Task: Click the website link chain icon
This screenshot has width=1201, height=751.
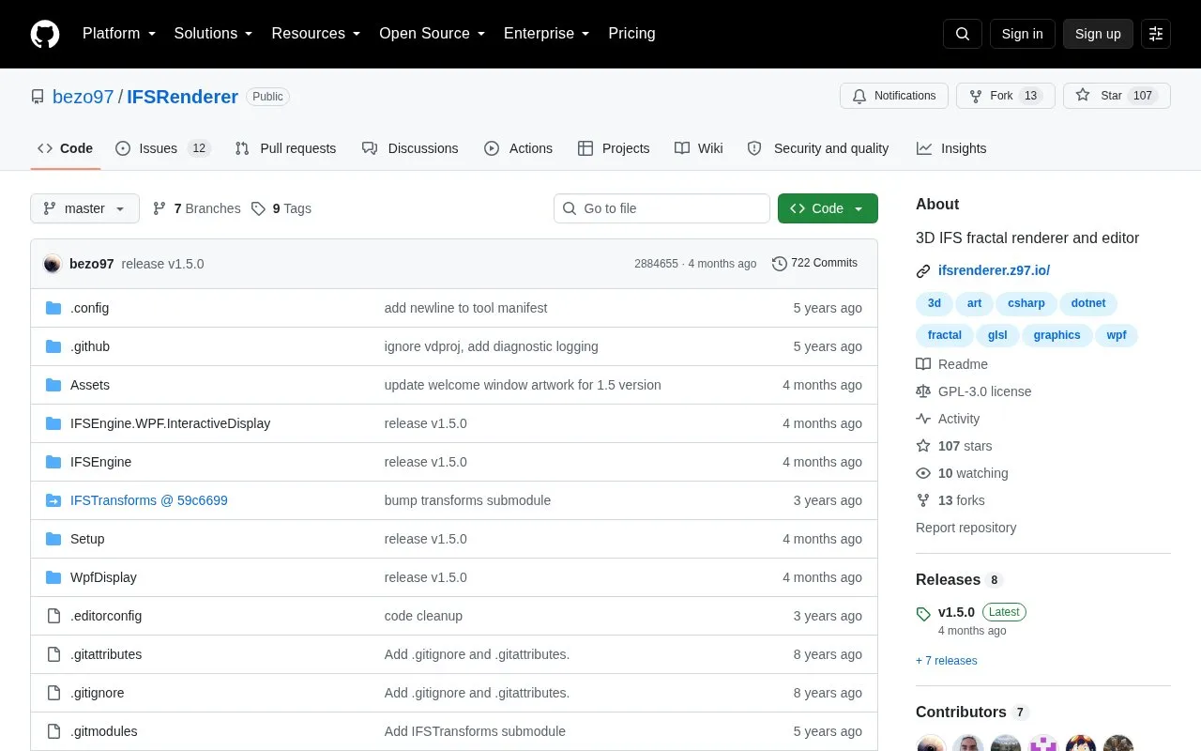Action: (923, 271)
